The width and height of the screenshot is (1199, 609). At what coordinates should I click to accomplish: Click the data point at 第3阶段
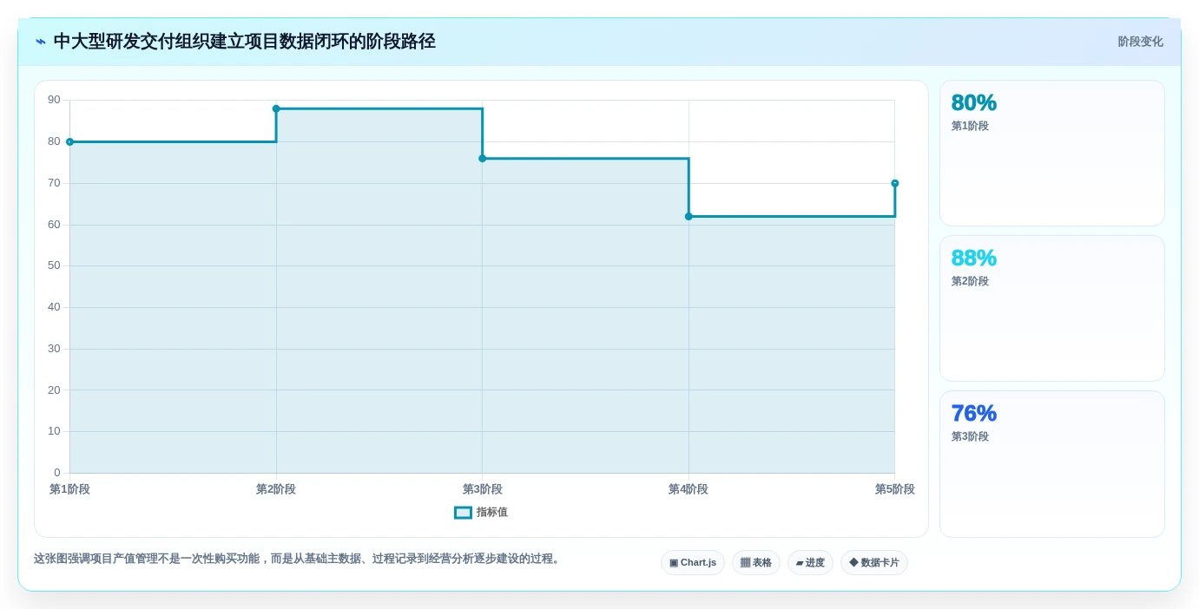click(x=483, y=158)
